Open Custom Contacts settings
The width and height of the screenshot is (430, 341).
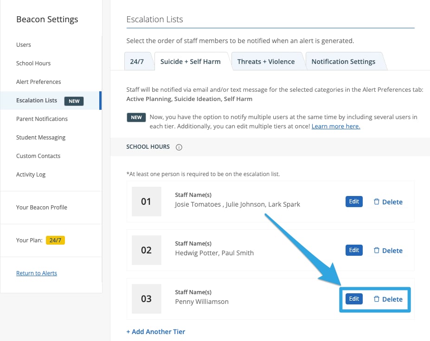[39, 156]
